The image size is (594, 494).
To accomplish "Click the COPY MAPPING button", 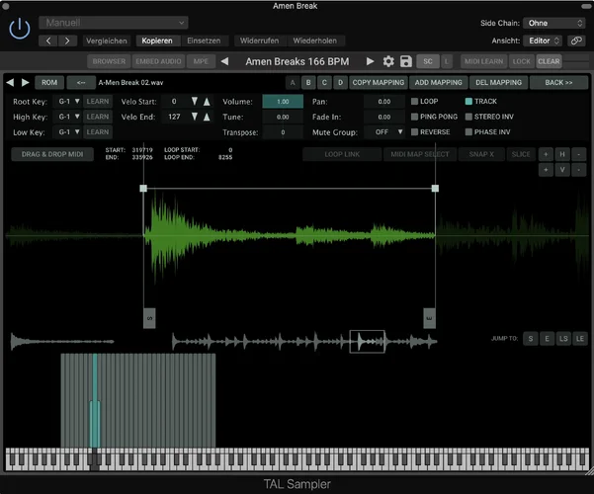I will point(379,82).
